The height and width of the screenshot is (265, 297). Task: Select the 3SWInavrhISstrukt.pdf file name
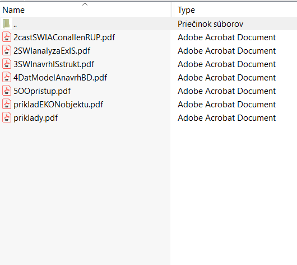[x=54, y=64]
